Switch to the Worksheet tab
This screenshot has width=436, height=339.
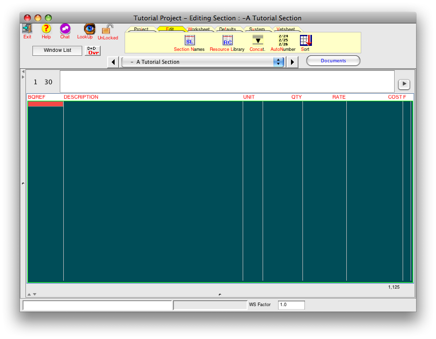pyautogui.click(x=198, y=29)
